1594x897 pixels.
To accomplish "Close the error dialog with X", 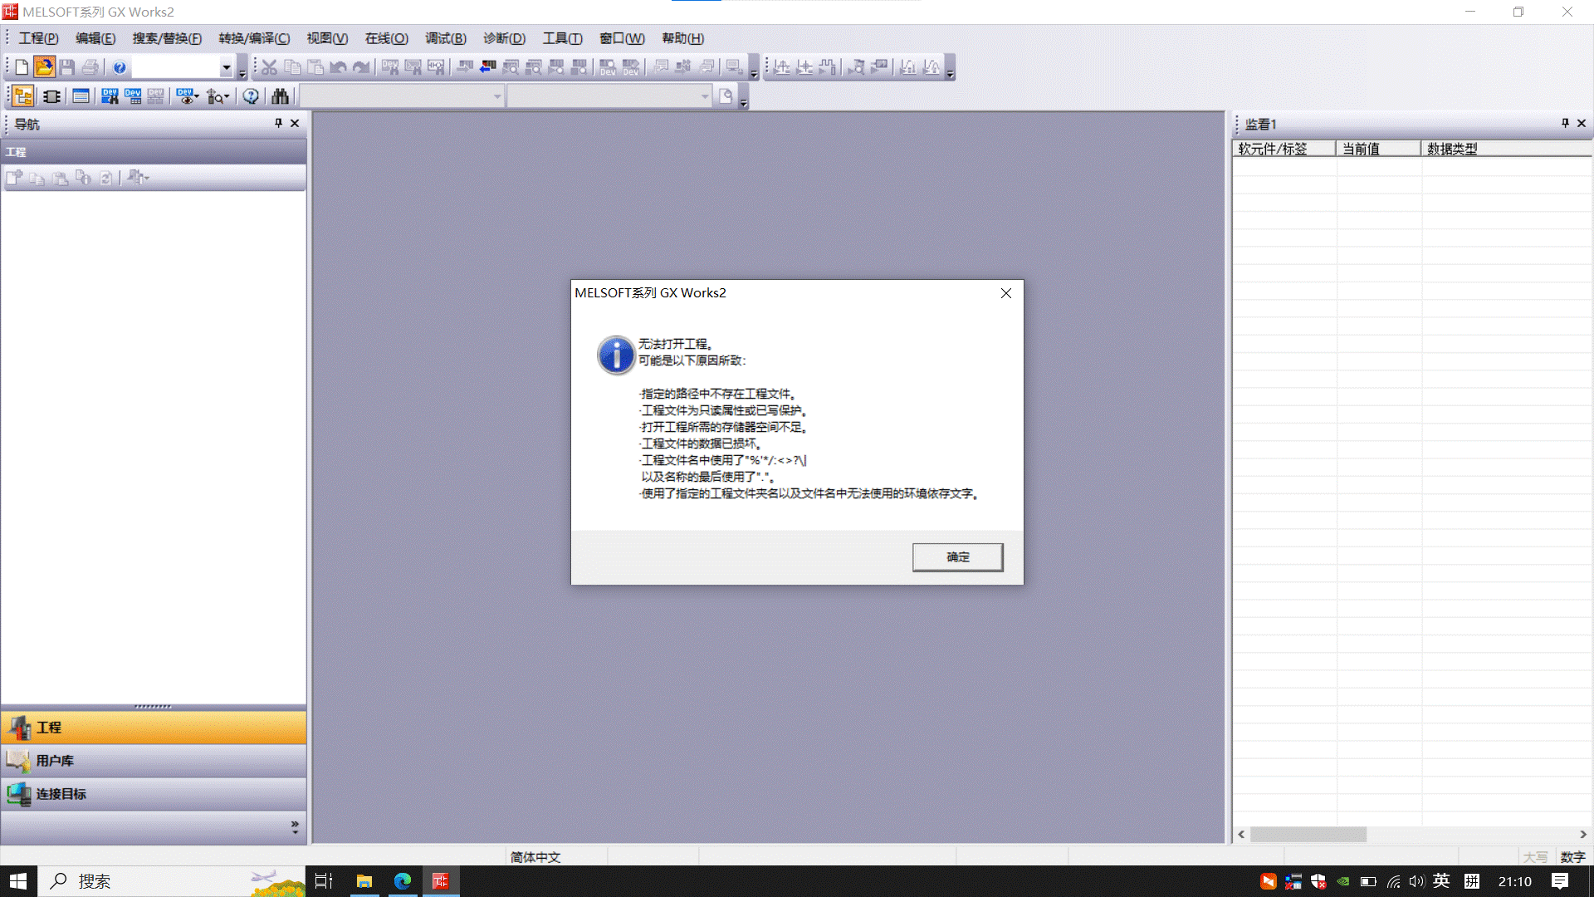I will 1005,293.
